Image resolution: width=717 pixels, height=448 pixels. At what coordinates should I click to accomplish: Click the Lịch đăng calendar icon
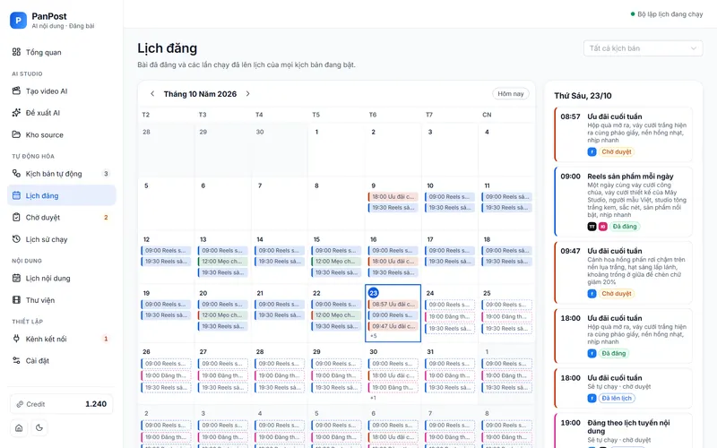pyautogui.click(x=16, y=195)
